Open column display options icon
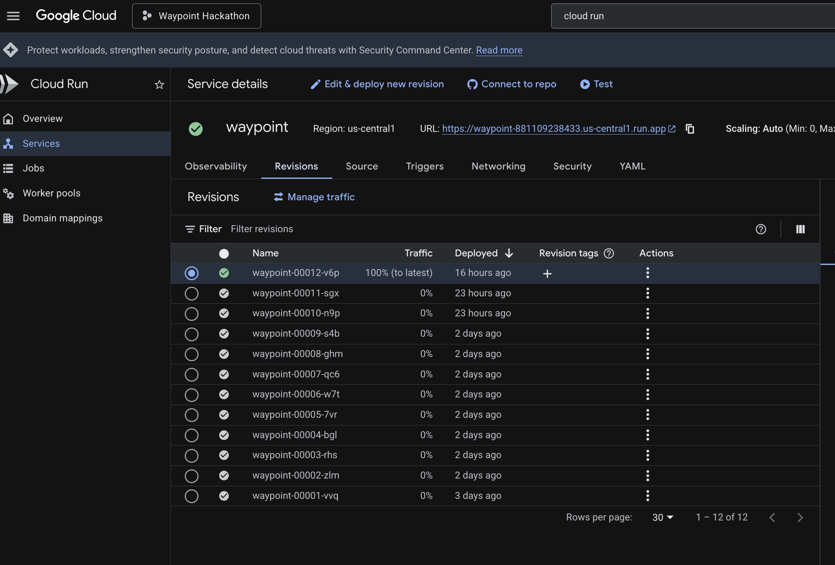The image size is (835, 565). click(x=800, y=229)
